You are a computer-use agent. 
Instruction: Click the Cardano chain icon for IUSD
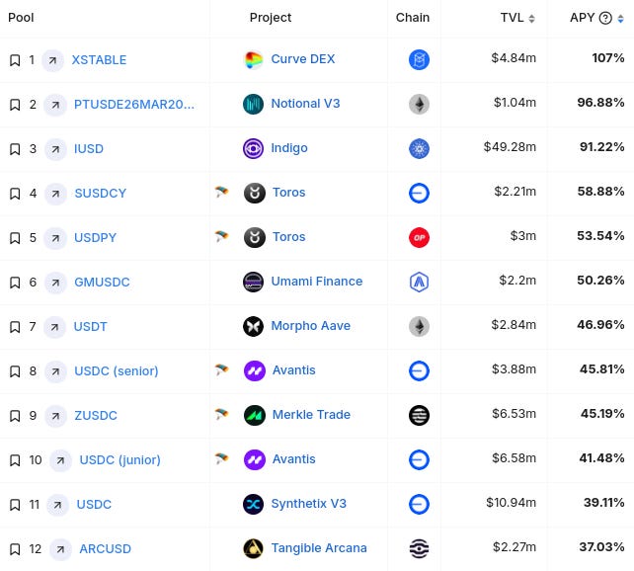tap(420, 149)
